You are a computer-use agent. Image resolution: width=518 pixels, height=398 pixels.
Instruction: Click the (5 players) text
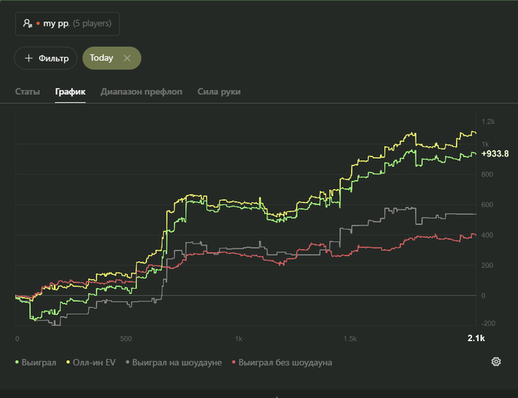92,24
